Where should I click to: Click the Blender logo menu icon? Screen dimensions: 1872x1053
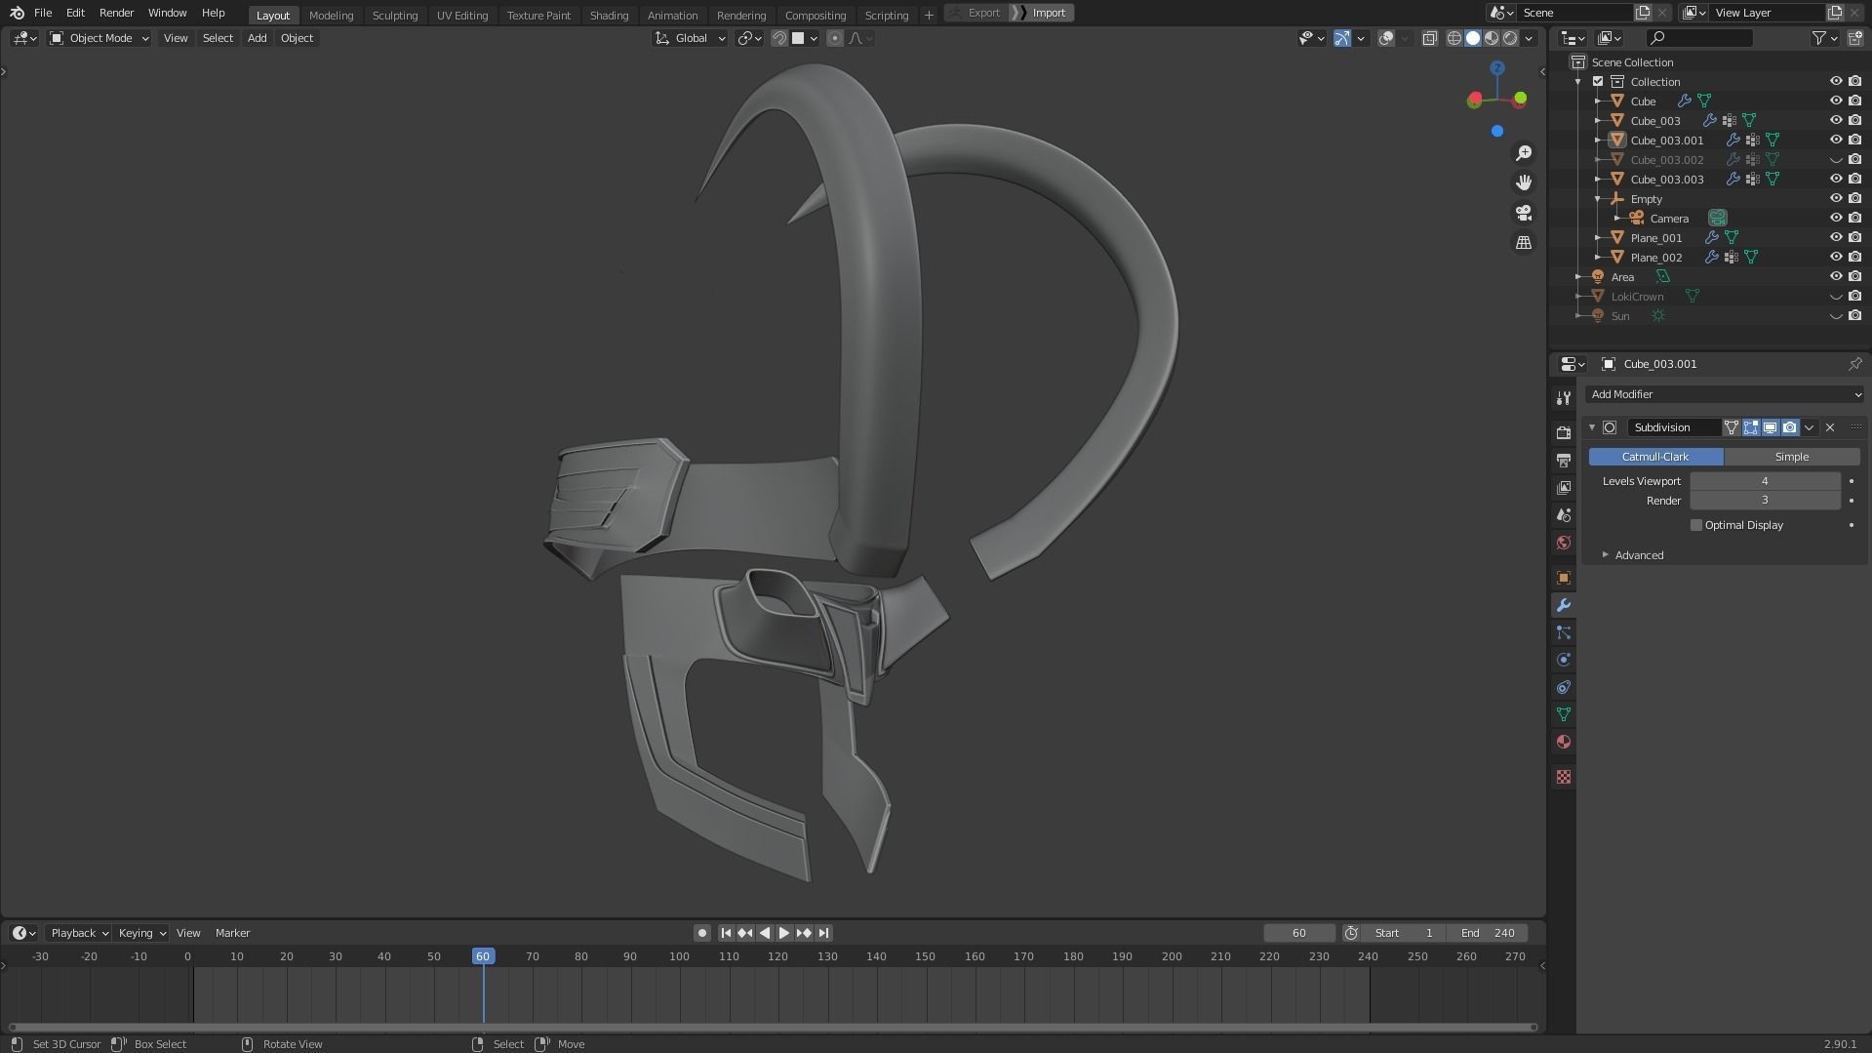click(17, 13)
